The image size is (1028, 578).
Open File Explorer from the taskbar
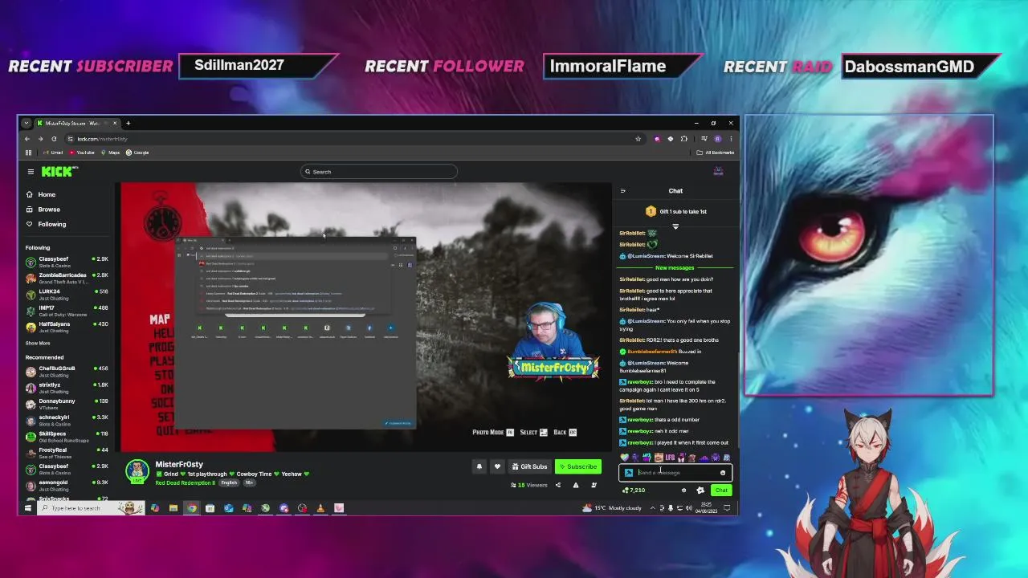173,508
